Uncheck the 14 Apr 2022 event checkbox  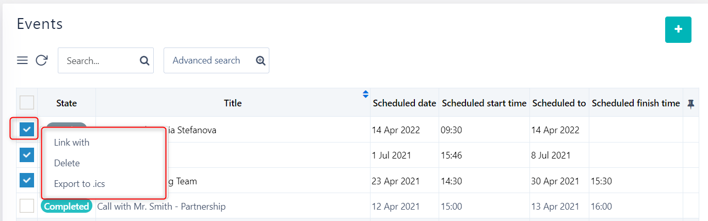[x=27, y=130]
